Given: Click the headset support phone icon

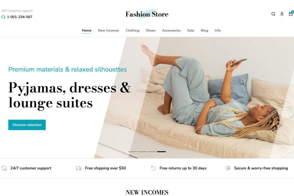Looking at the screenshot, I should coord(3,17).
